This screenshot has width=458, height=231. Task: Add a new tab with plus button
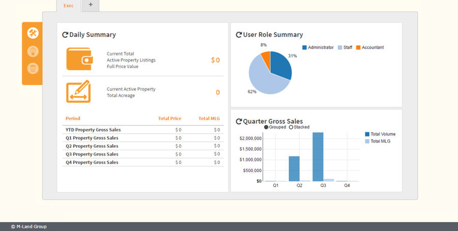pos(91,5)
